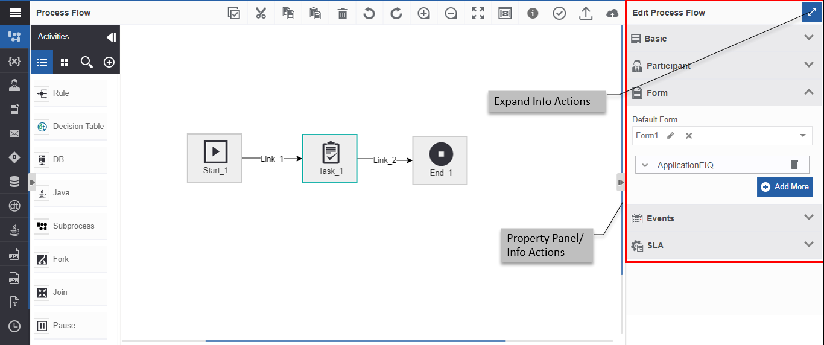Screen dimensions: 824x345
Task: Open the Process Flow icon in sidebar
Action: [x=14, y=37]
